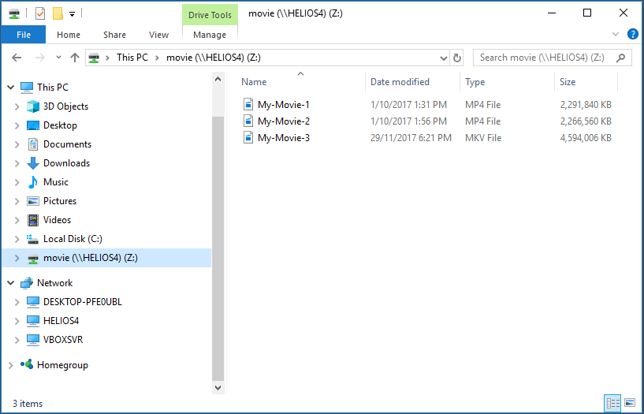Open the Recent locations dropdown
This screenshot has height=414, width=644.
(58, 58)
